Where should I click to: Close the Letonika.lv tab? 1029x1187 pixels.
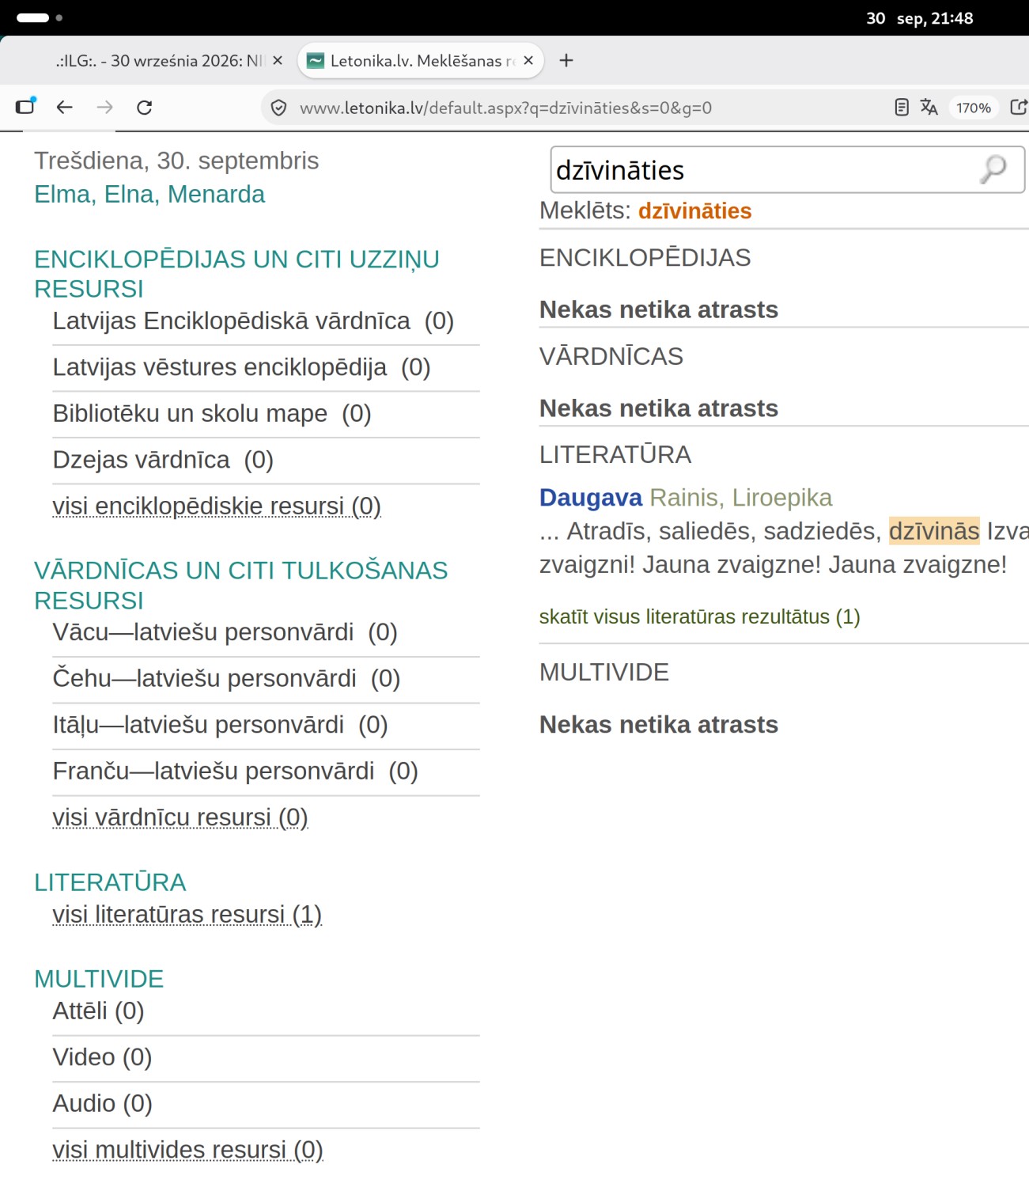528,60
